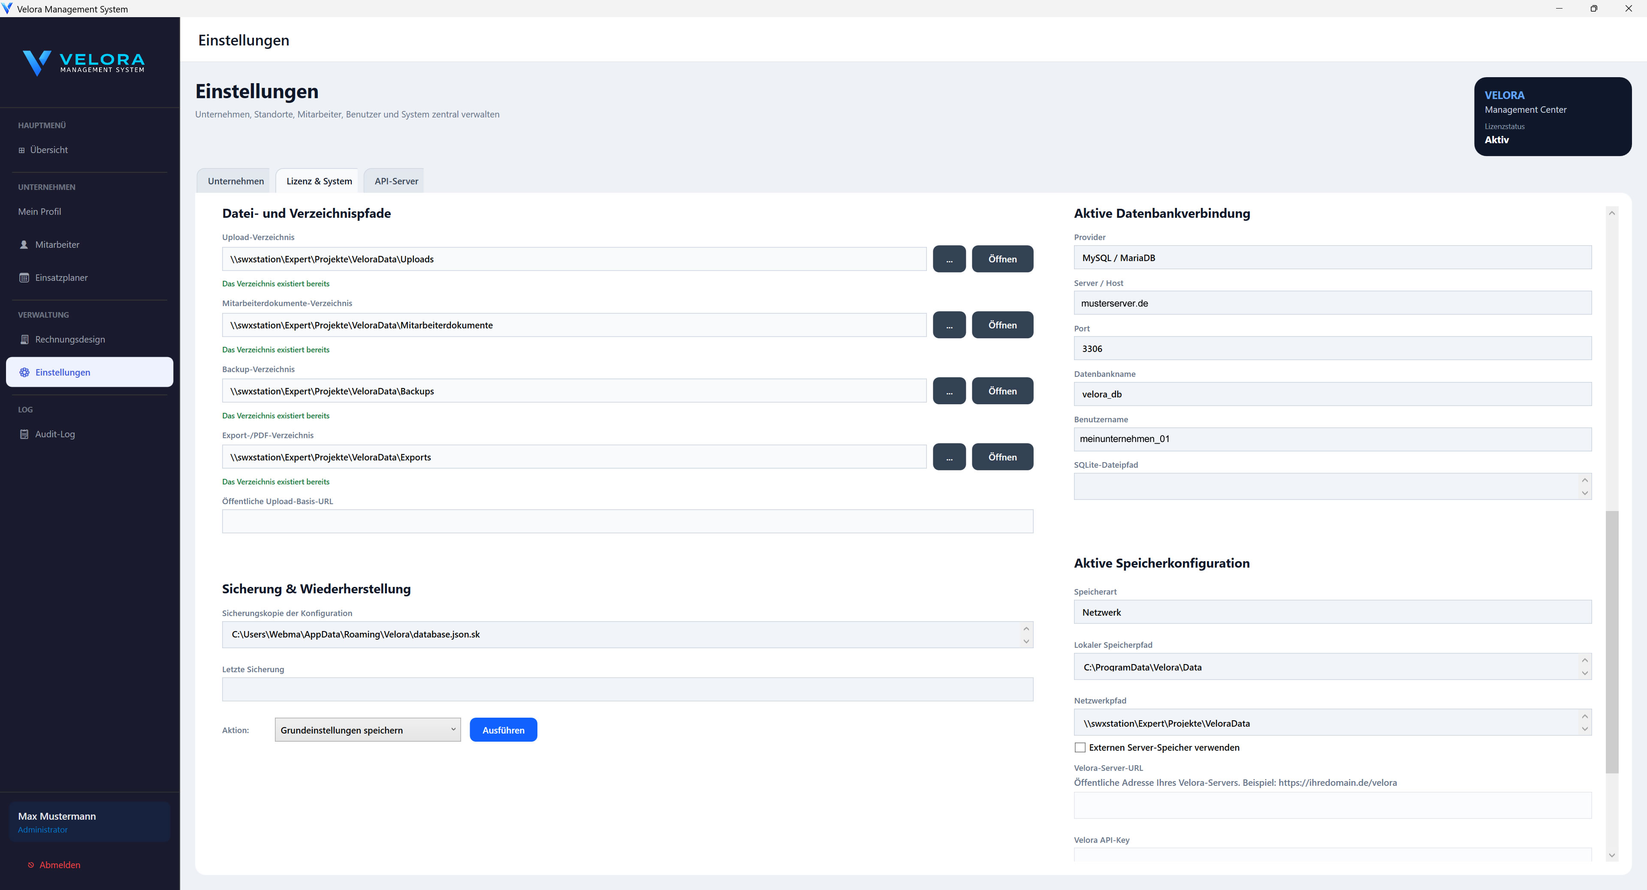The height and width of the screenshot is (890, 1647).
Task: Open the API-Server tab
Action: coord(396,181)
